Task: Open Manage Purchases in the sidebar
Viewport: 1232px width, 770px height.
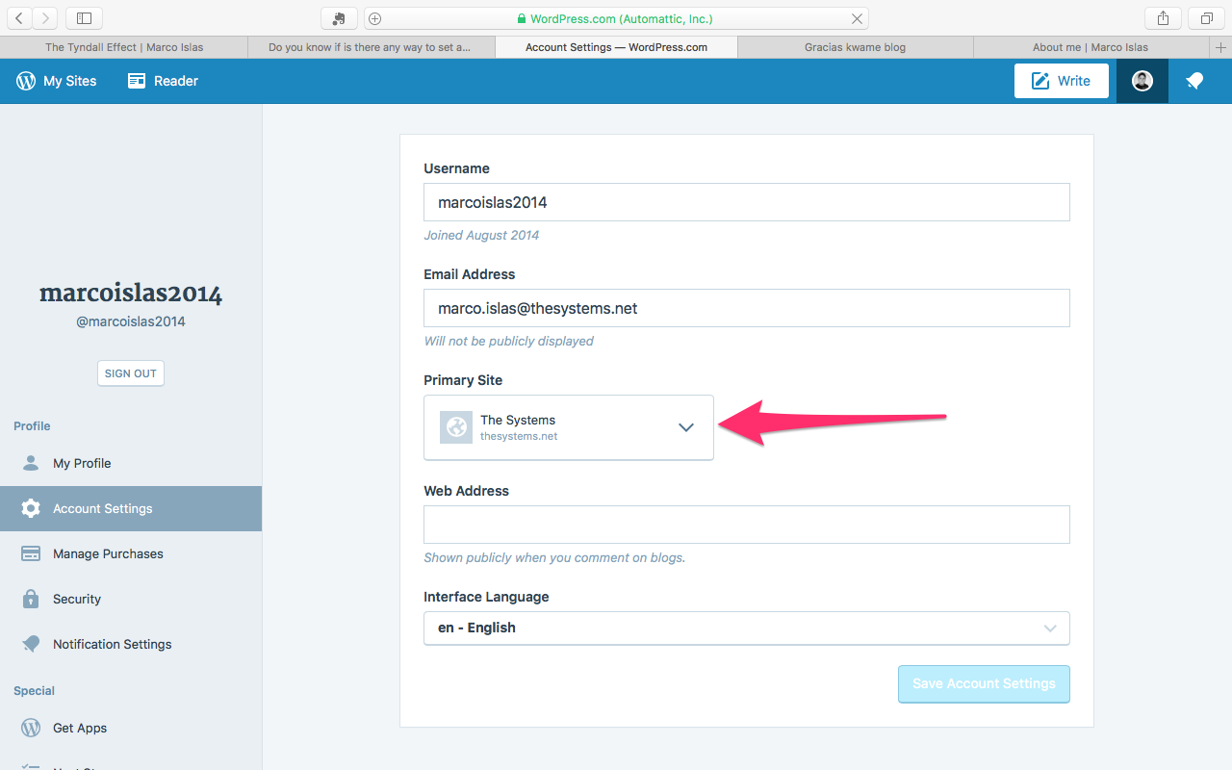Action: point(131,553)
